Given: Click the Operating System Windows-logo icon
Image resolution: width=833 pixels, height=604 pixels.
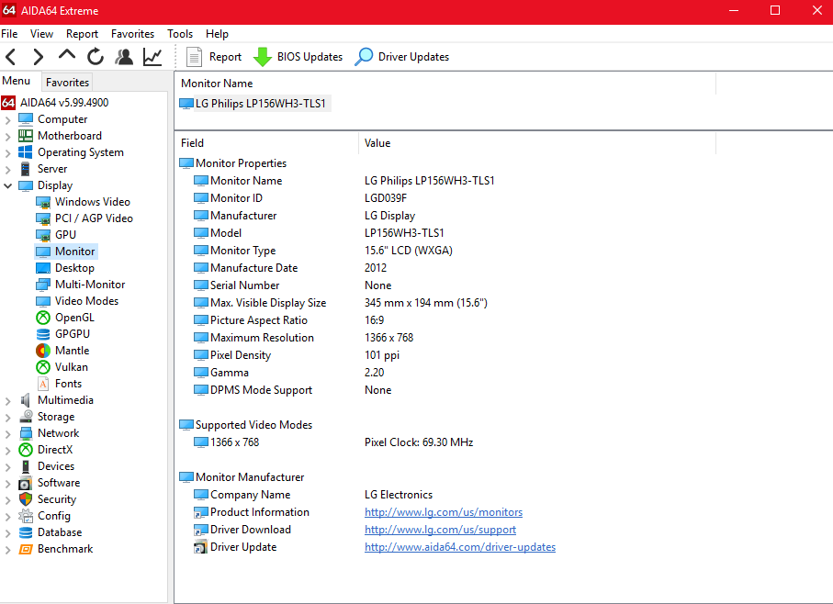Looking at the screenshot, I should click(x=26, y=152).
